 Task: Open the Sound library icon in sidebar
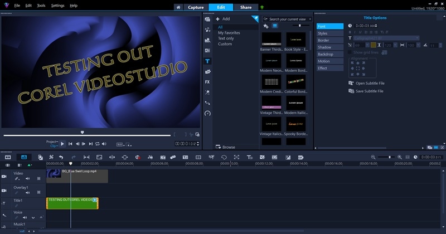(x=207, y=30)
